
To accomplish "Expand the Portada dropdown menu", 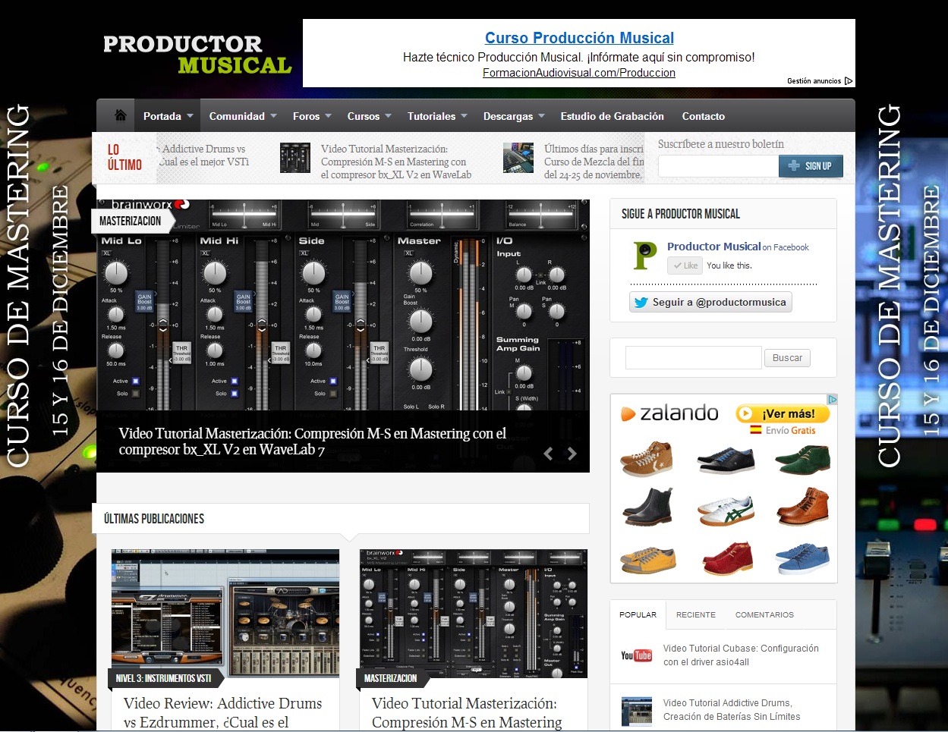I will click(x=168, y=116).
